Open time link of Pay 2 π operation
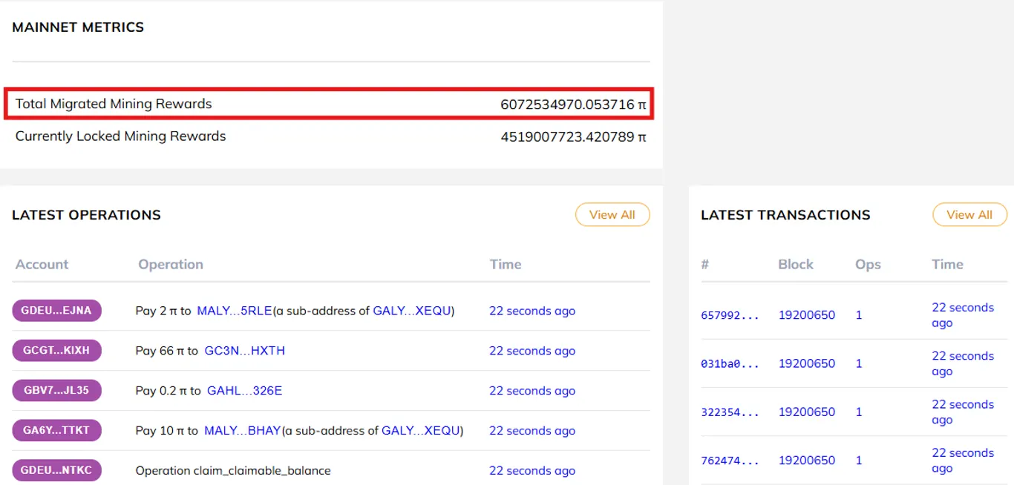 coord(532,311)
